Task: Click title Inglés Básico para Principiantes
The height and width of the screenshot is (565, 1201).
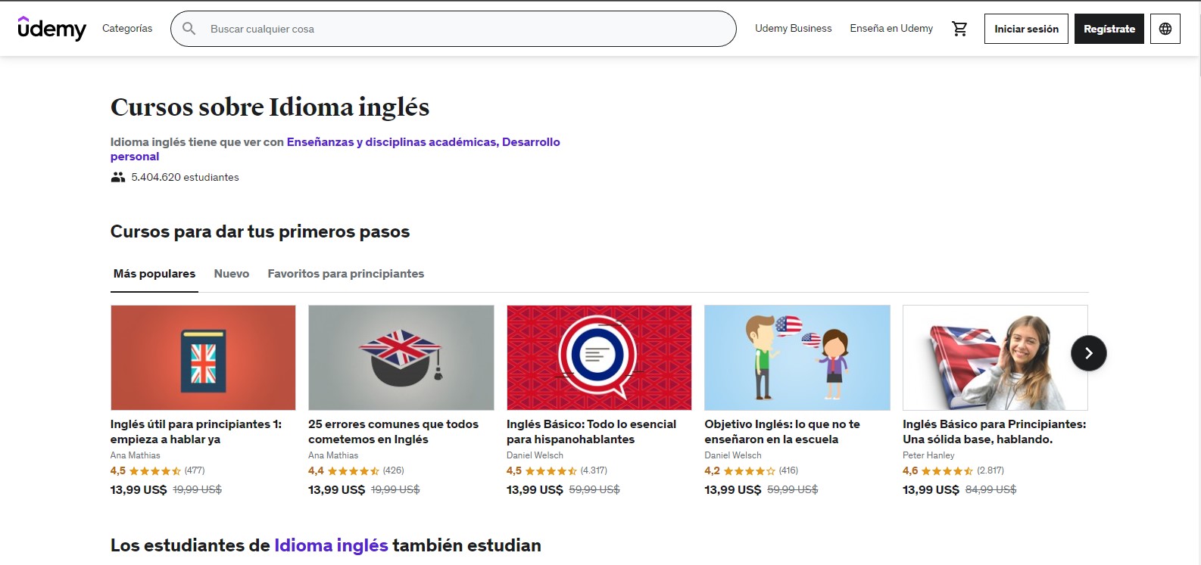Action: point(994,432)
